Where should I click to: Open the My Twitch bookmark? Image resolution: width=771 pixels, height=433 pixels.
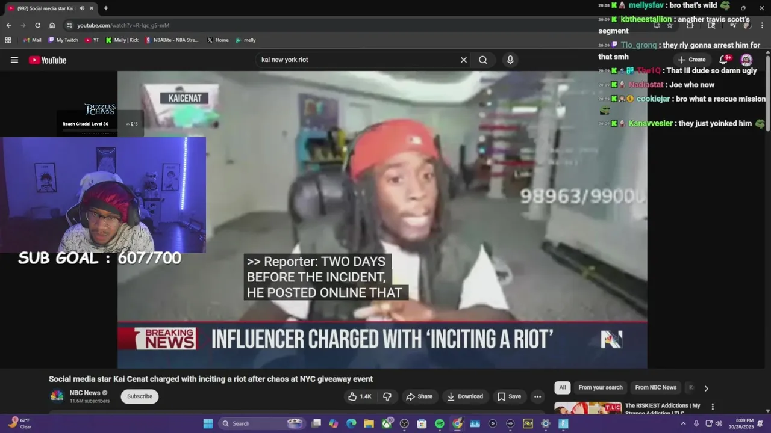(x=63, y=40)
